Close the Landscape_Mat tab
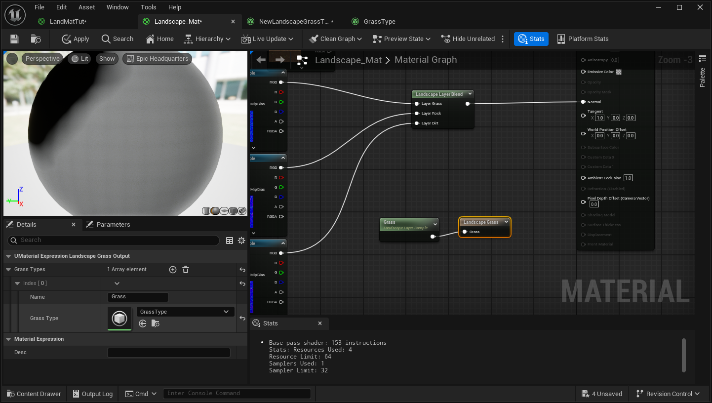712x403 pixels. 233,22
